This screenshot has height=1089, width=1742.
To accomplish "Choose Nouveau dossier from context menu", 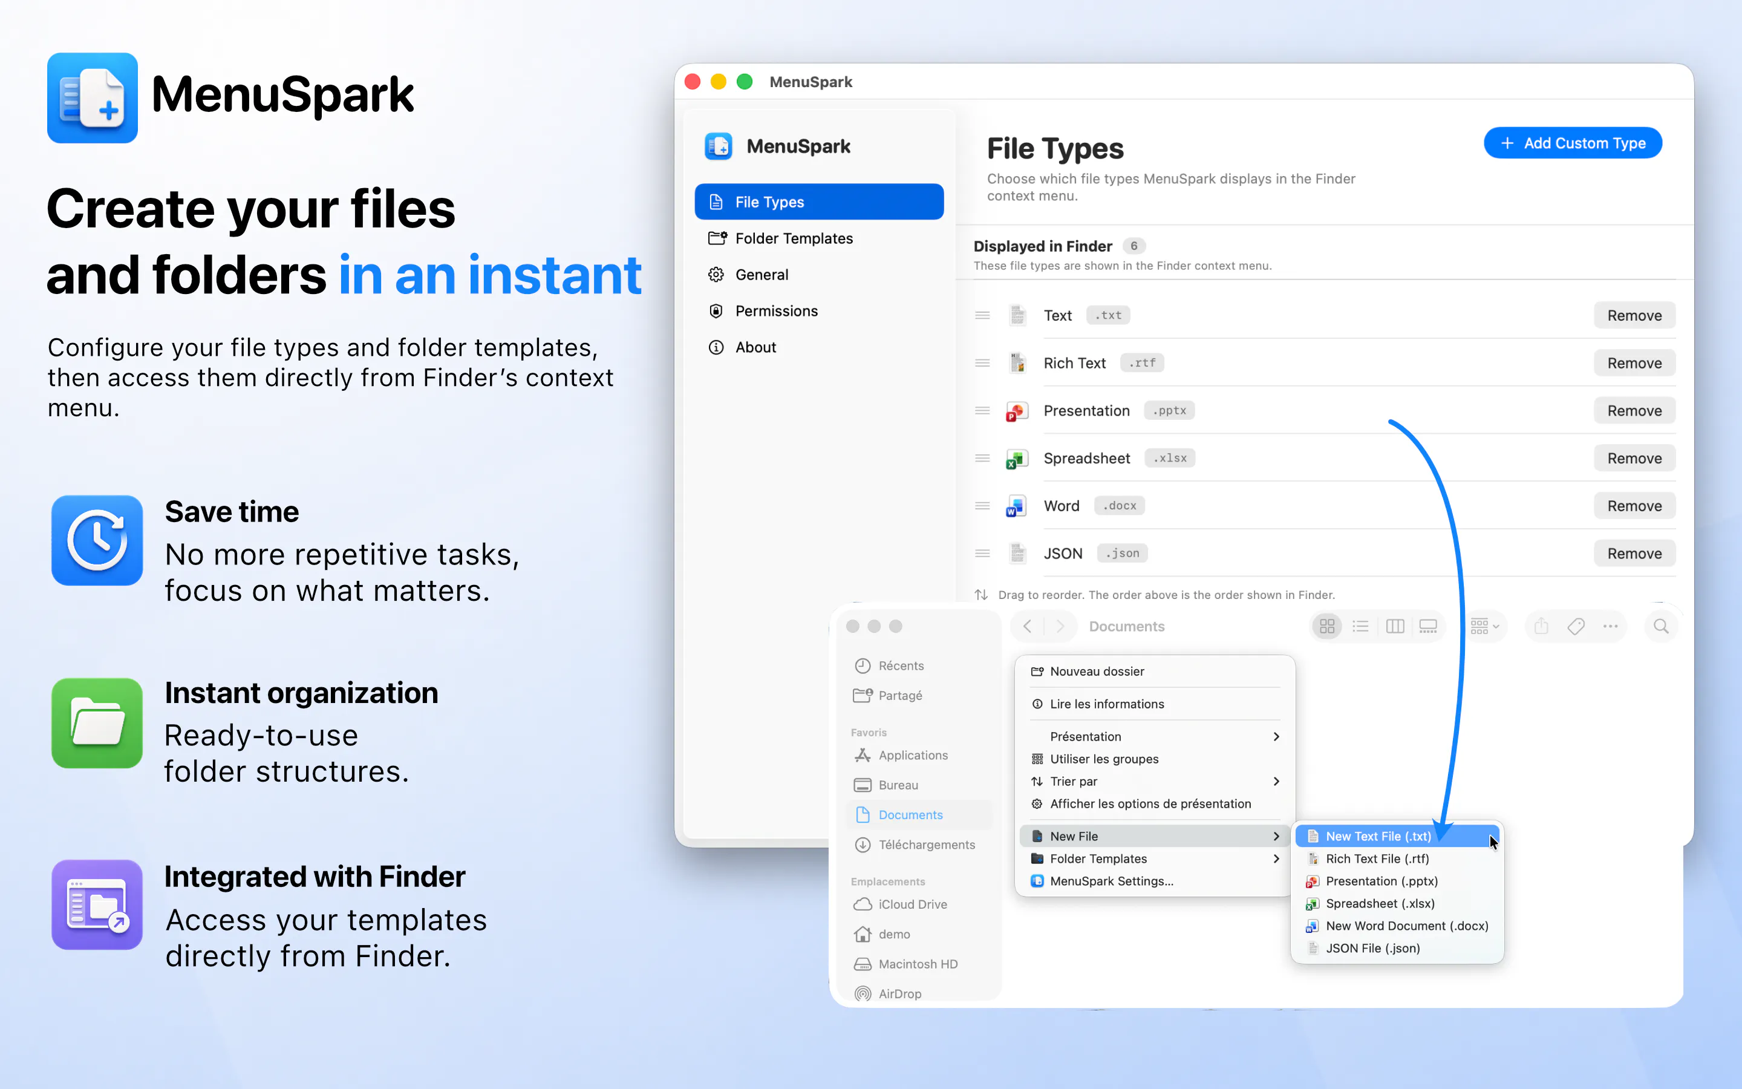I will click(1155, 672).
